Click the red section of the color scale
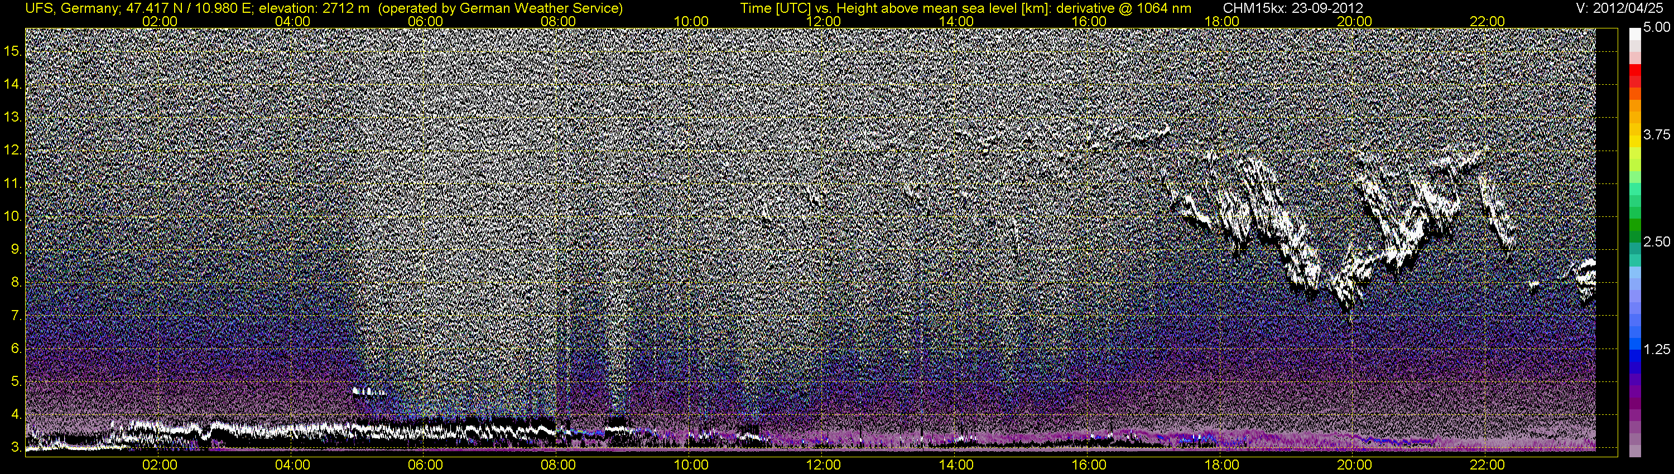This screenshot has height=474, width=1674. pos(1634,78)
